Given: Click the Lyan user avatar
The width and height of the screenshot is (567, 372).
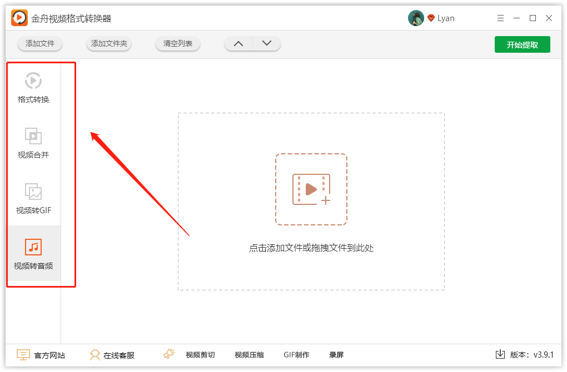Looking at the screenshot, I should (416, 18).
